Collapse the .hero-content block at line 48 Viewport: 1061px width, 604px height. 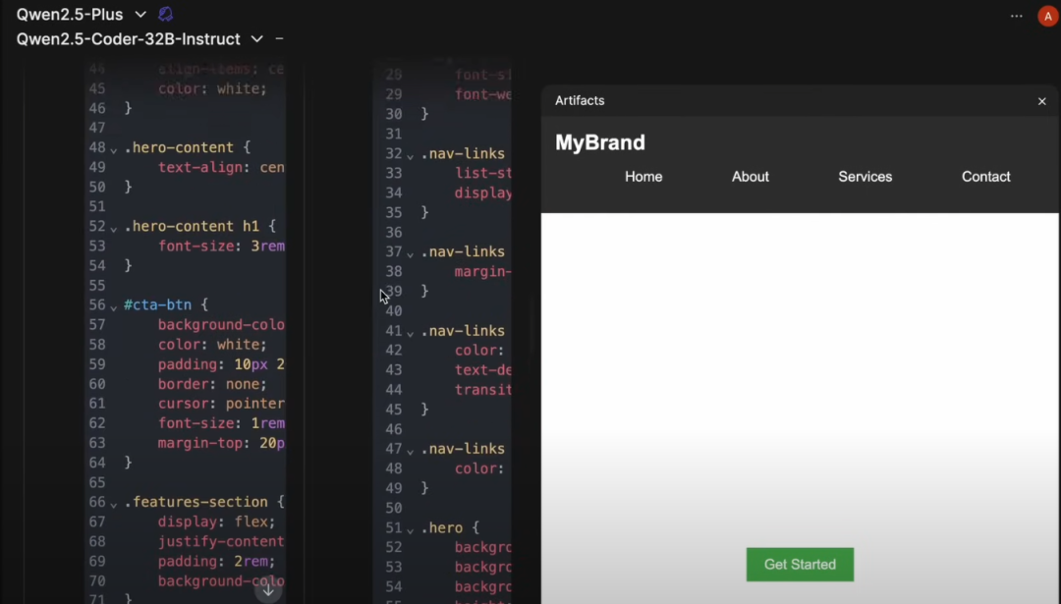tap(114, 148)
